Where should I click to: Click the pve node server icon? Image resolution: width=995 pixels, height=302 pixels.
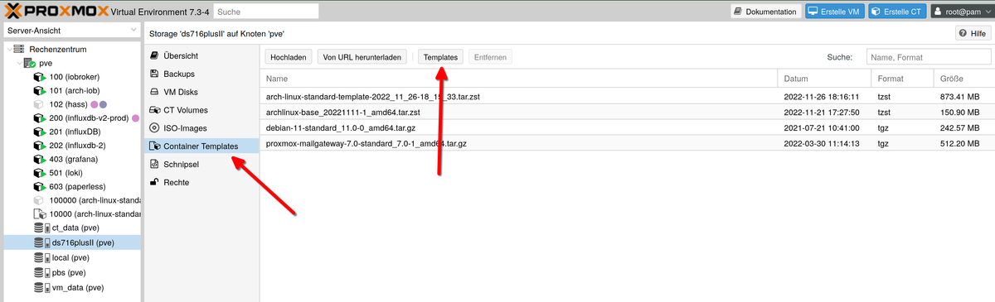(x=30, y=63)
